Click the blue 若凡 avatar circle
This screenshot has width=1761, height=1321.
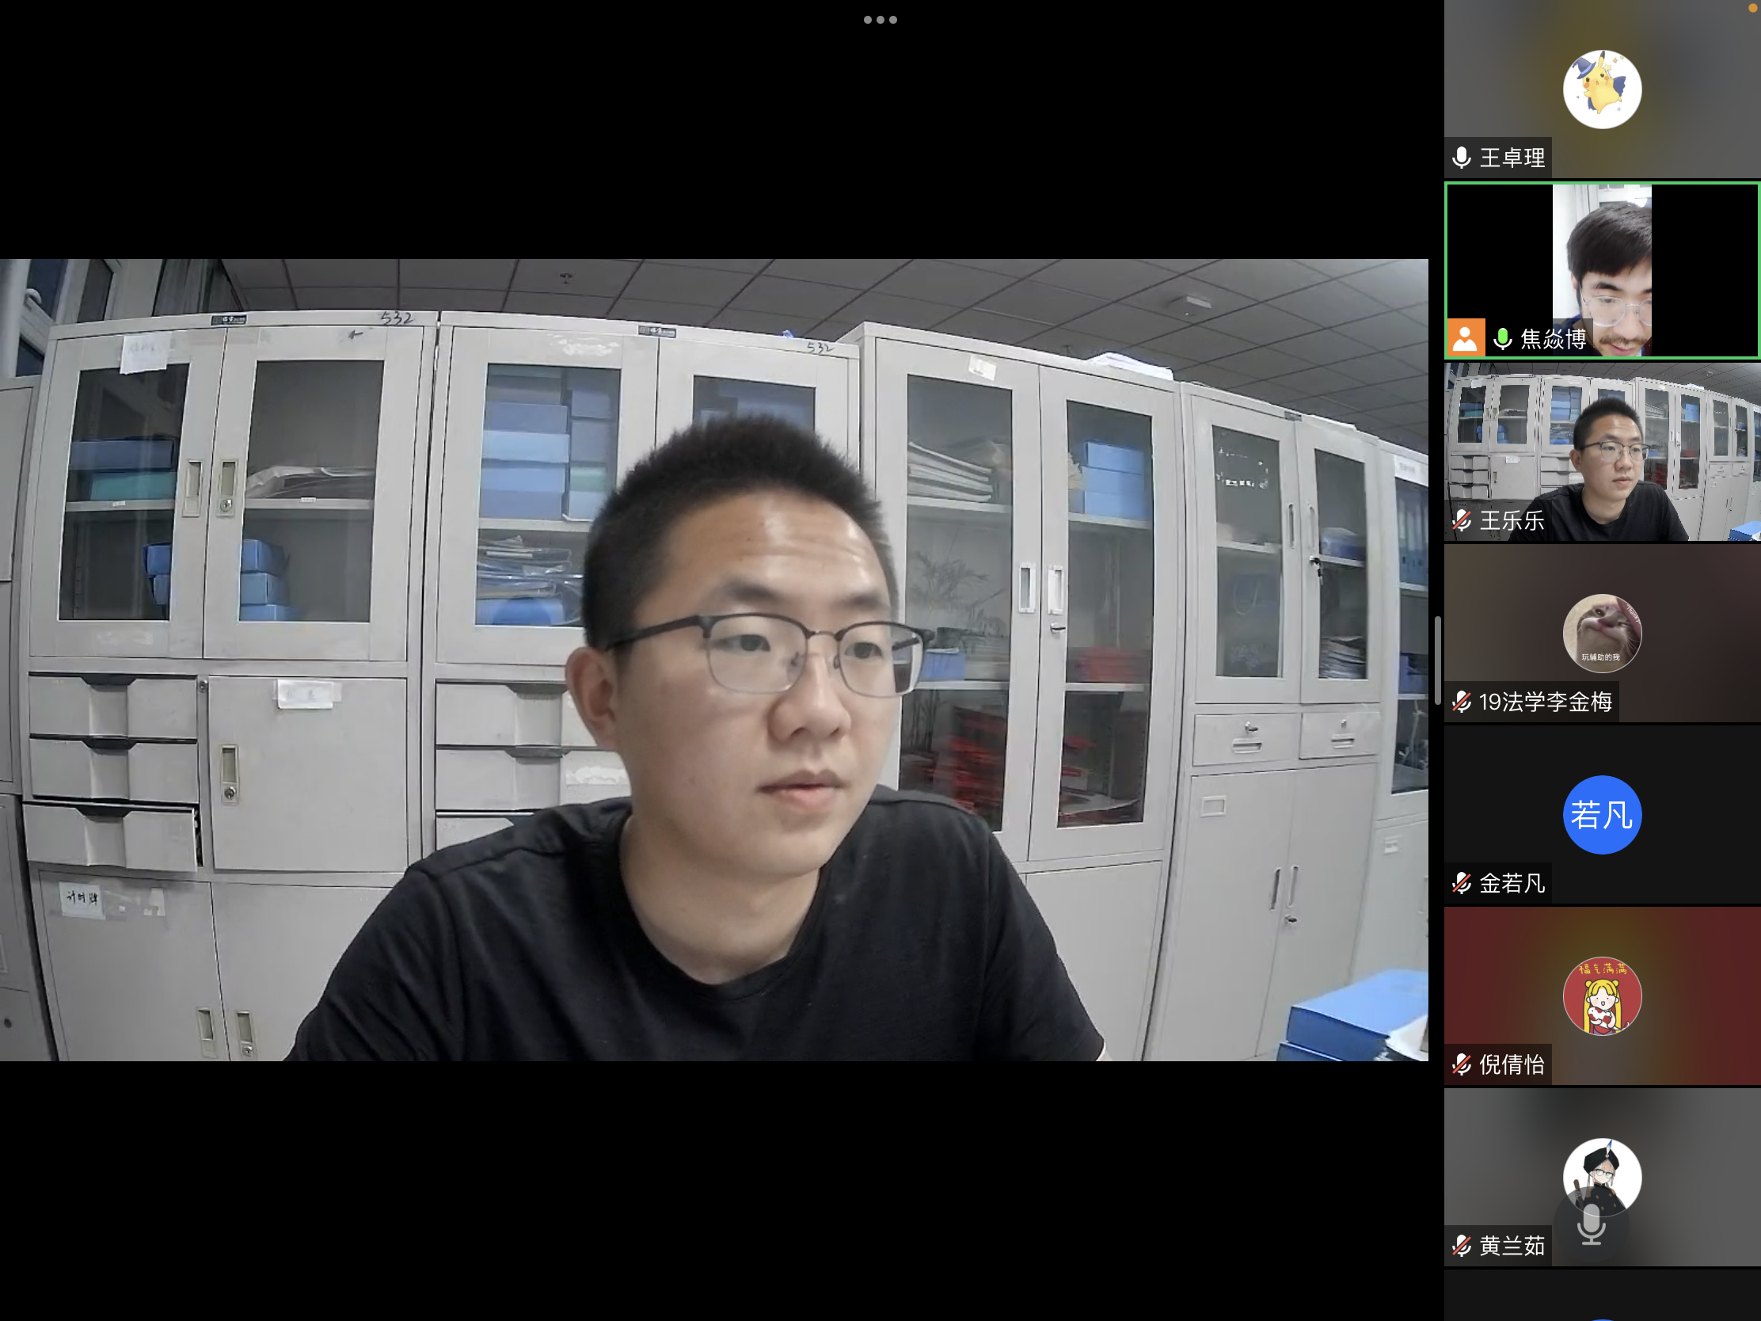[1601, 815]
